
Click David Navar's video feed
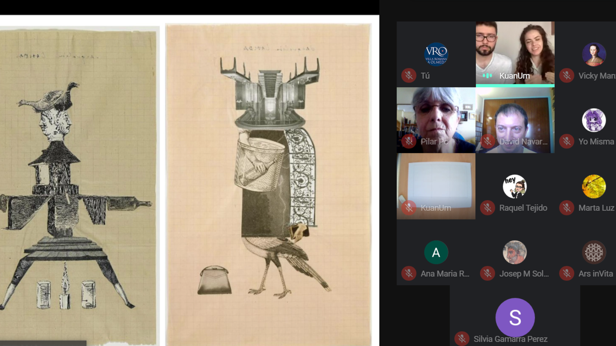click(x=515, y=119)
